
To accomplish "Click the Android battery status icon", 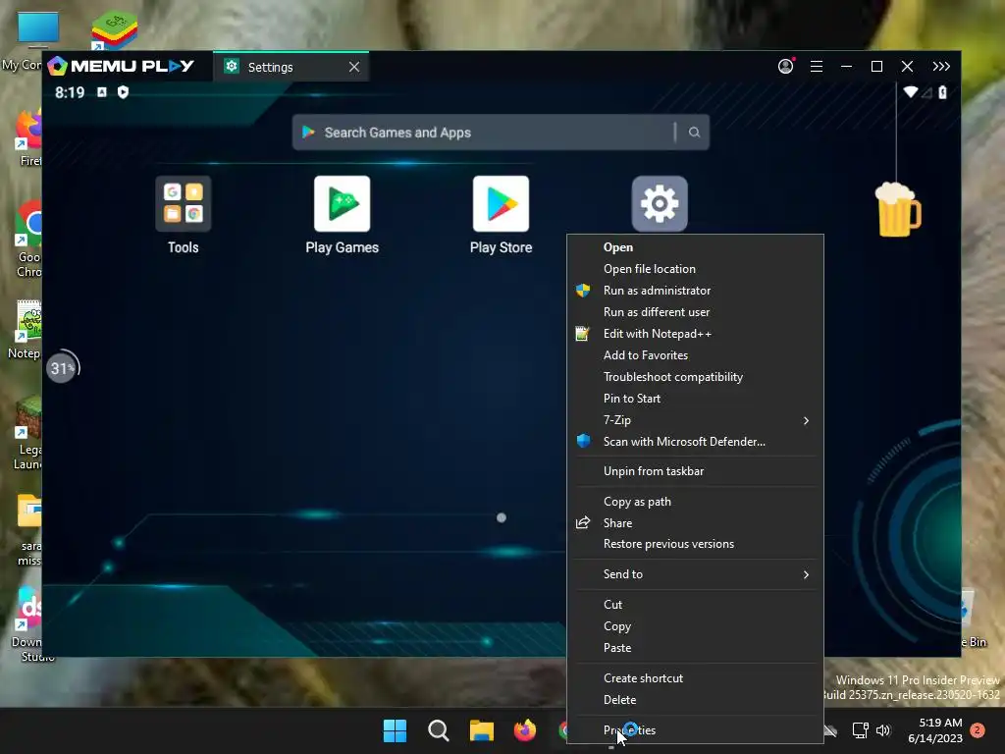I will tap(943, 92).
